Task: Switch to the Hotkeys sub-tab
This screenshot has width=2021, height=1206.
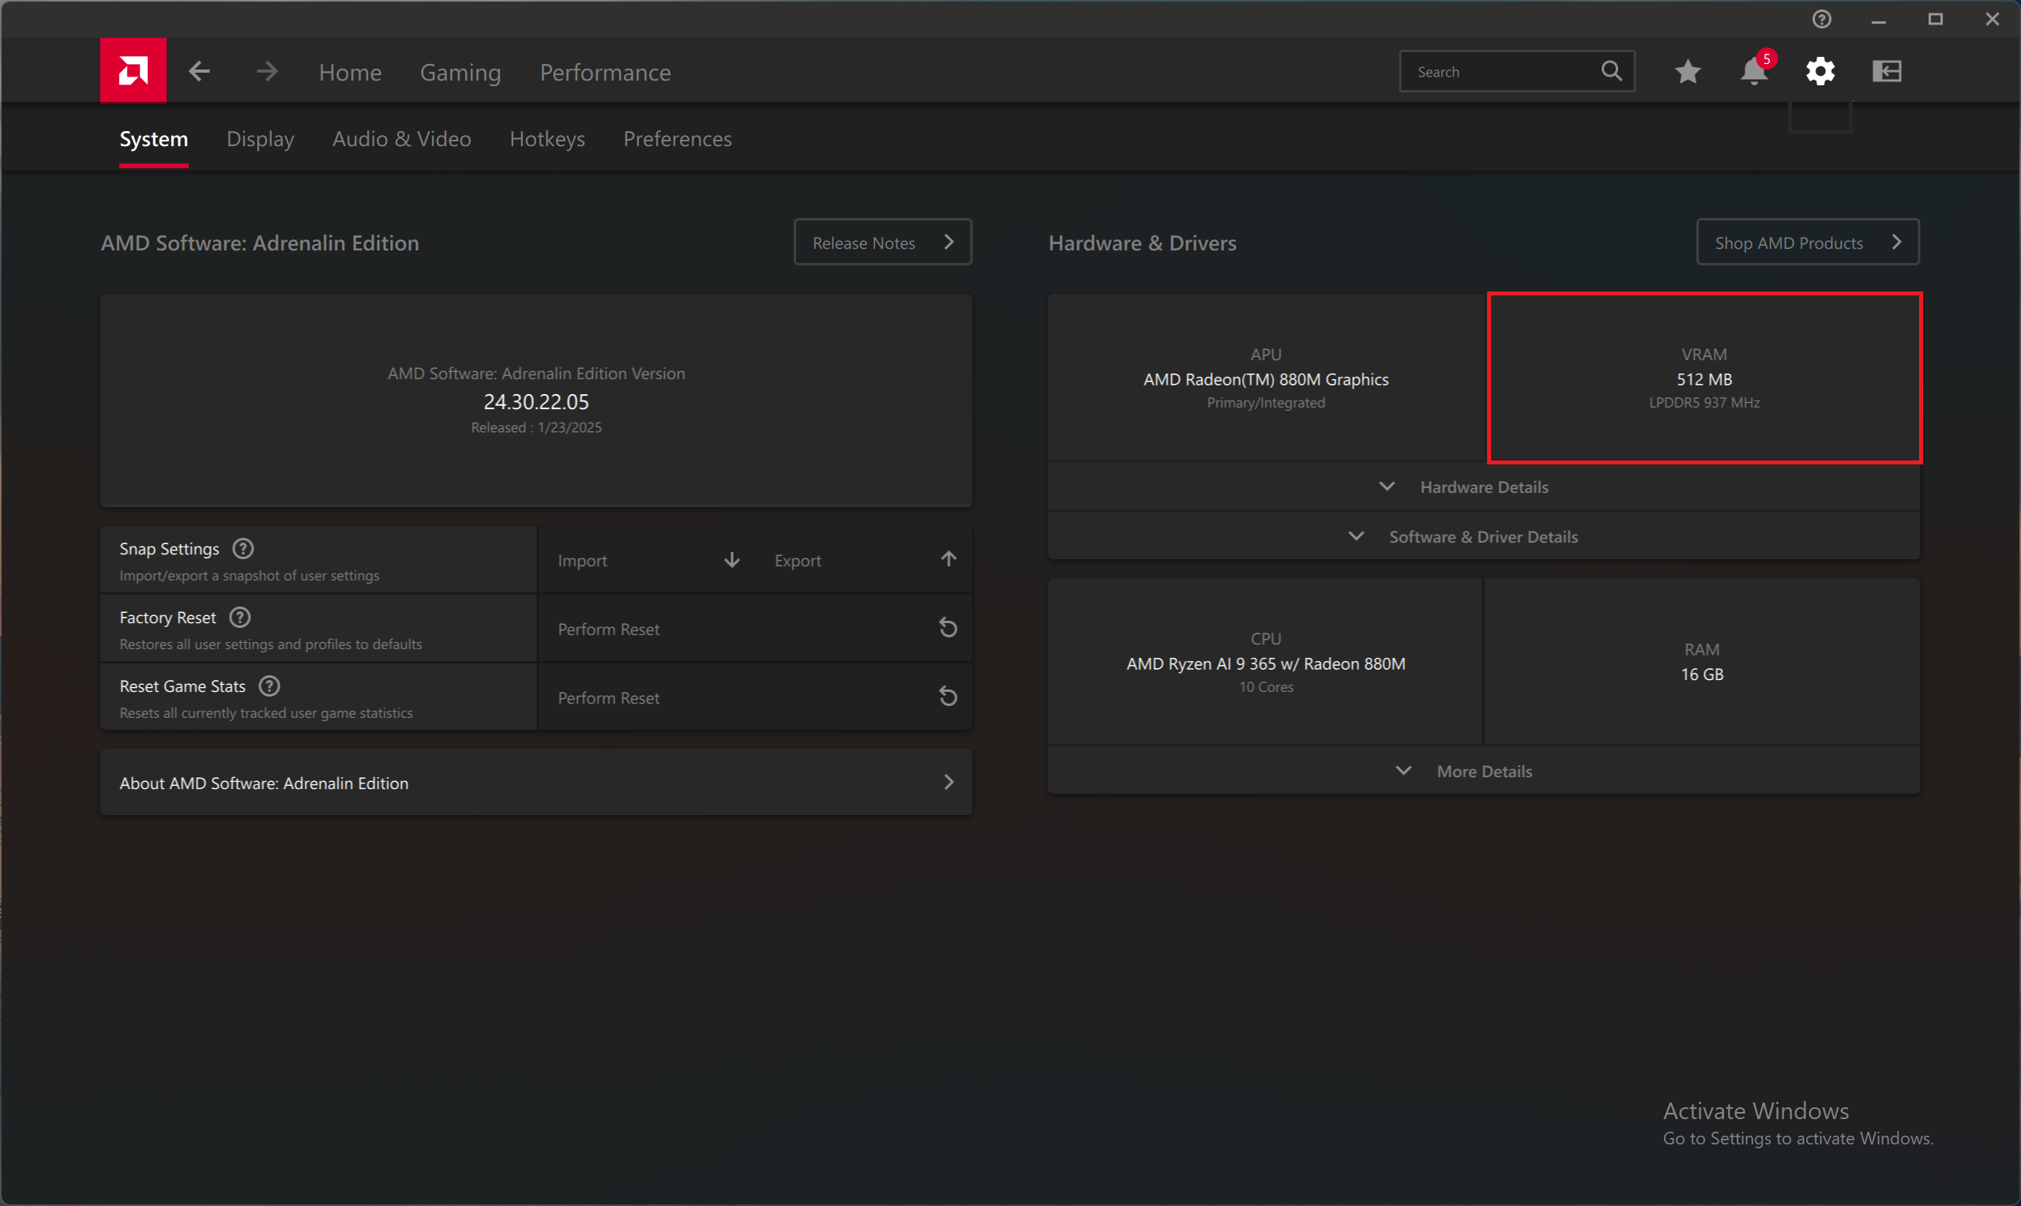Action: (x=548, y=139)
